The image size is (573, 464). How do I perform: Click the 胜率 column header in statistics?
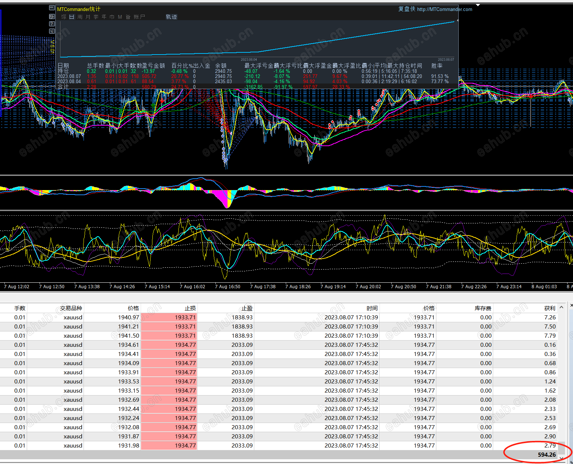pyautogui.click(x=437, y=66)
